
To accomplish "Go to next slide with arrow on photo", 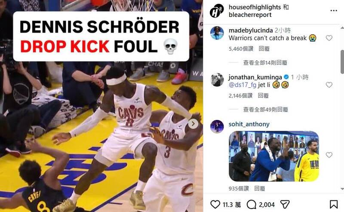I will 193,124.
